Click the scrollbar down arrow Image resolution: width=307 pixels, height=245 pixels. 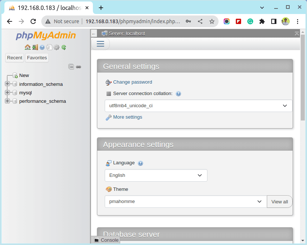click(x=303, y=241)
